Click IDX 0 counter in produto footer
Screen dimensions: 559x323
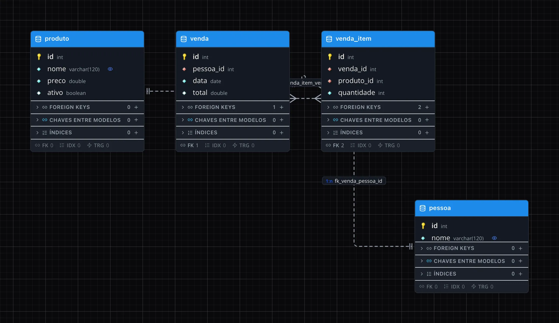click(70, 145)
